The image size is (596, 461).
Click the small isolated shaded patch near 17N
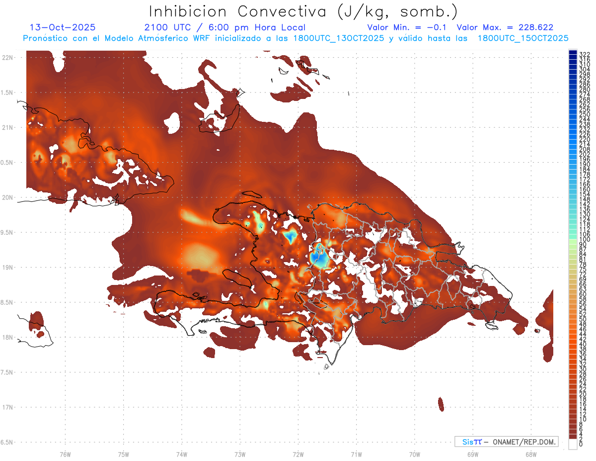click(441, 404)
